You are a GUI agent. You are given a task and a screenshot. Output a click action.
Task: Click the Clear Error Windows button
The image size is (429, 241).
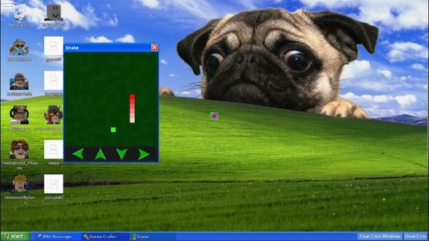tap(380, 236)
